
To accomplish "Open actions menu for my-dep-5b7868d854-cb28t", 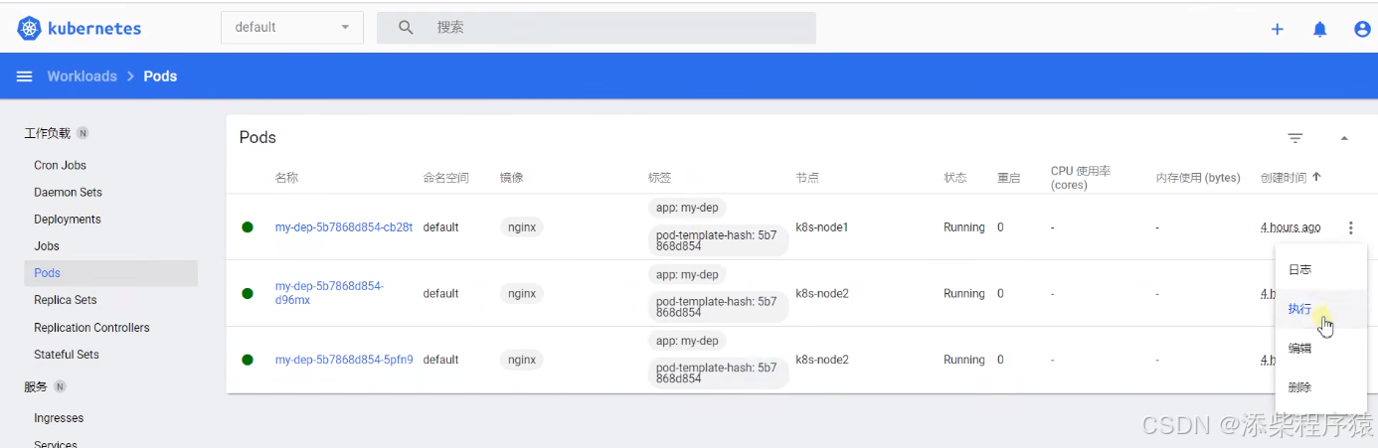I will tap(1350, 227).
